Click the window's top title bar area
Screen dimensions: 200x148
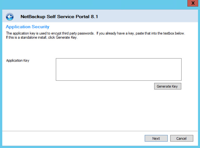click(x=94, y=5)
